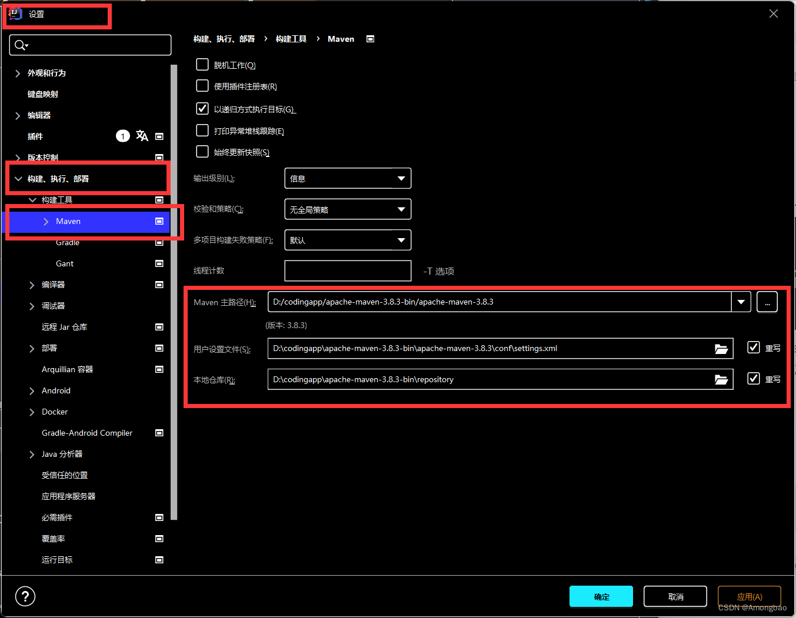Image resolution: width=796 pixels, height=618 pixels.
Task: Uncheck 重写 beside the user settings file path
Action: 753,348
